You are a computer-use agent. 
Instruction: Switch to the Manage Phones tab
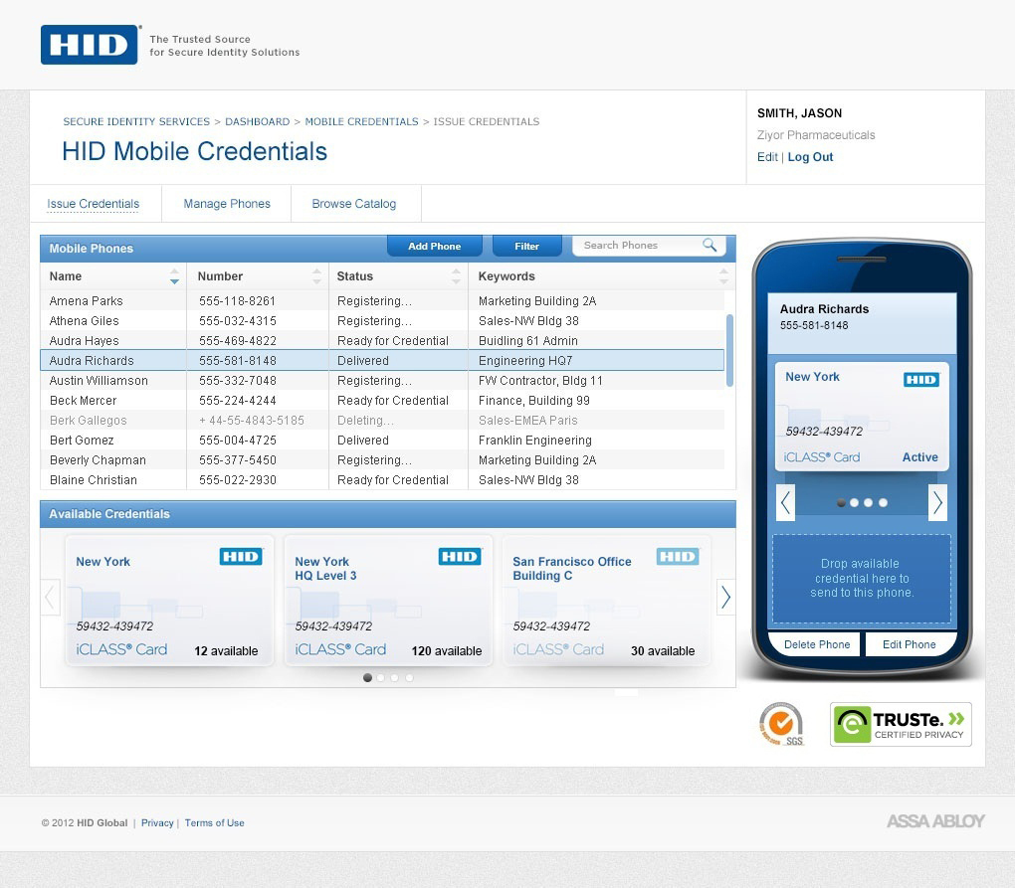click(226, 203)
